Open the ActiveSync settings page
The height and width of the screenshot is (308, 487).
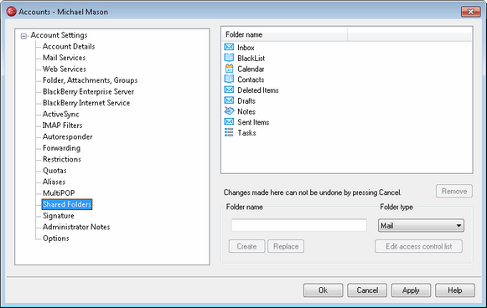pyautogui.click(x=61, y=114)
